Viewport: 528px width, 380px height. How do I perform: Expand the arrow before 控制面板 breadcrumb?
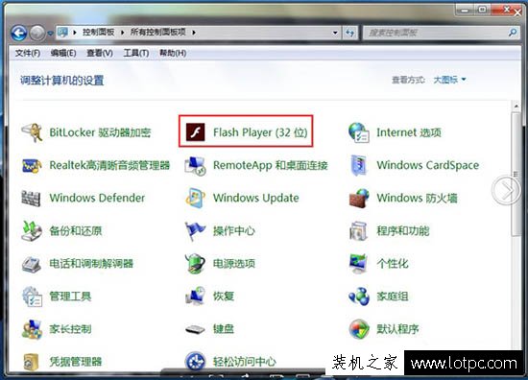pyautogui.click(x=75, y=33)
